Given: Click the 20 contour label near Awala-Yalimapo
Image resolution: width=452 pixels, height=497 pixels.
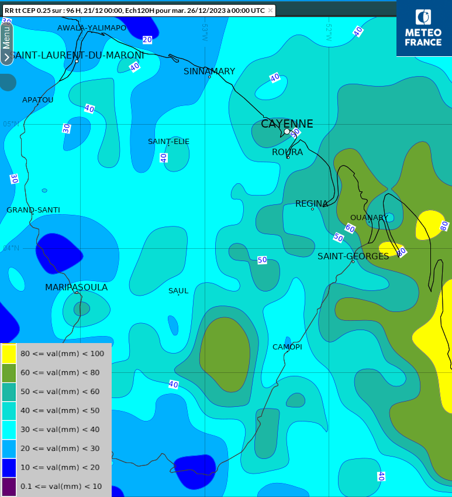Looking at the screenshot, I should (147, 40).
